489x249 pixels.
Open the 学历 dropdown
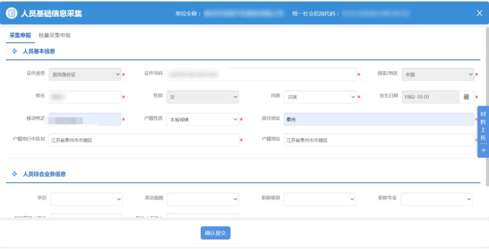[86, 199]
